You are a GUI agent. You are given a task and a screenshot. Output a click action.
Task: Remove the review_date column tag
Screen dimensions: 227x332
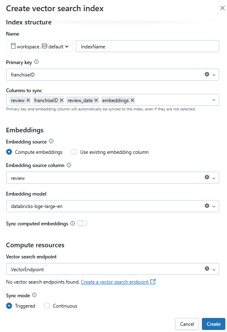click(96, 100)
